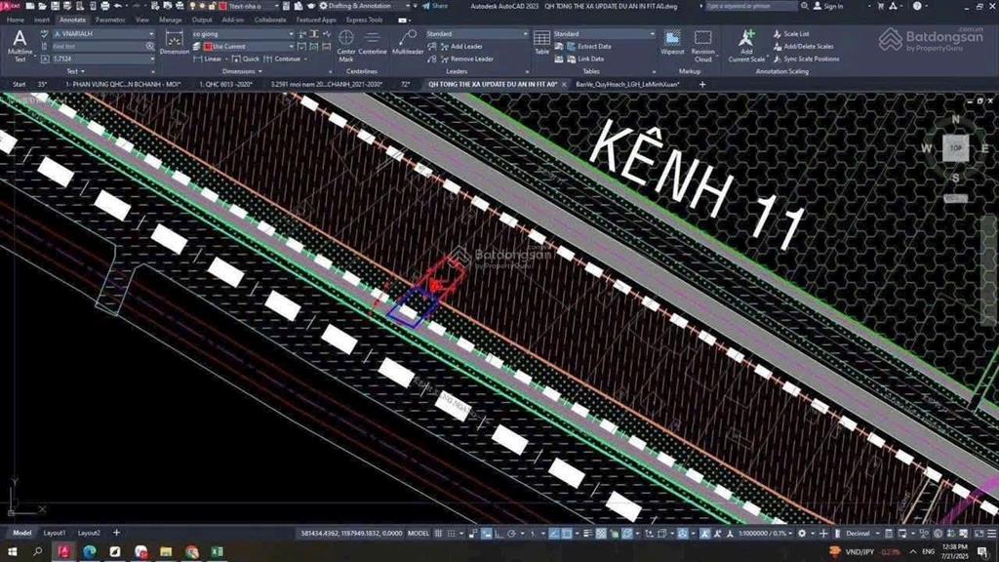Toggle Clean Screen in status bar

tap(979, 534)
